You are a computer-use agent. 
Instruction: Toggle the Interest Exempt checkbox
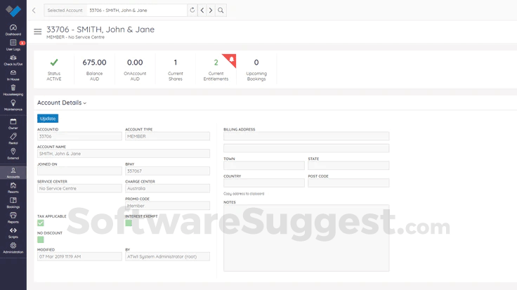pyautogui.click(x=129, y=223)
